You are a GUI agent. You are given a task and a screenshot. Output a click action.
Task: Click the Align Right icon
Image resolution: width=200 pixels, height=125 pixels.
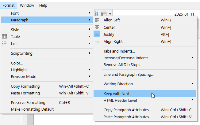(x=97, y=41)
